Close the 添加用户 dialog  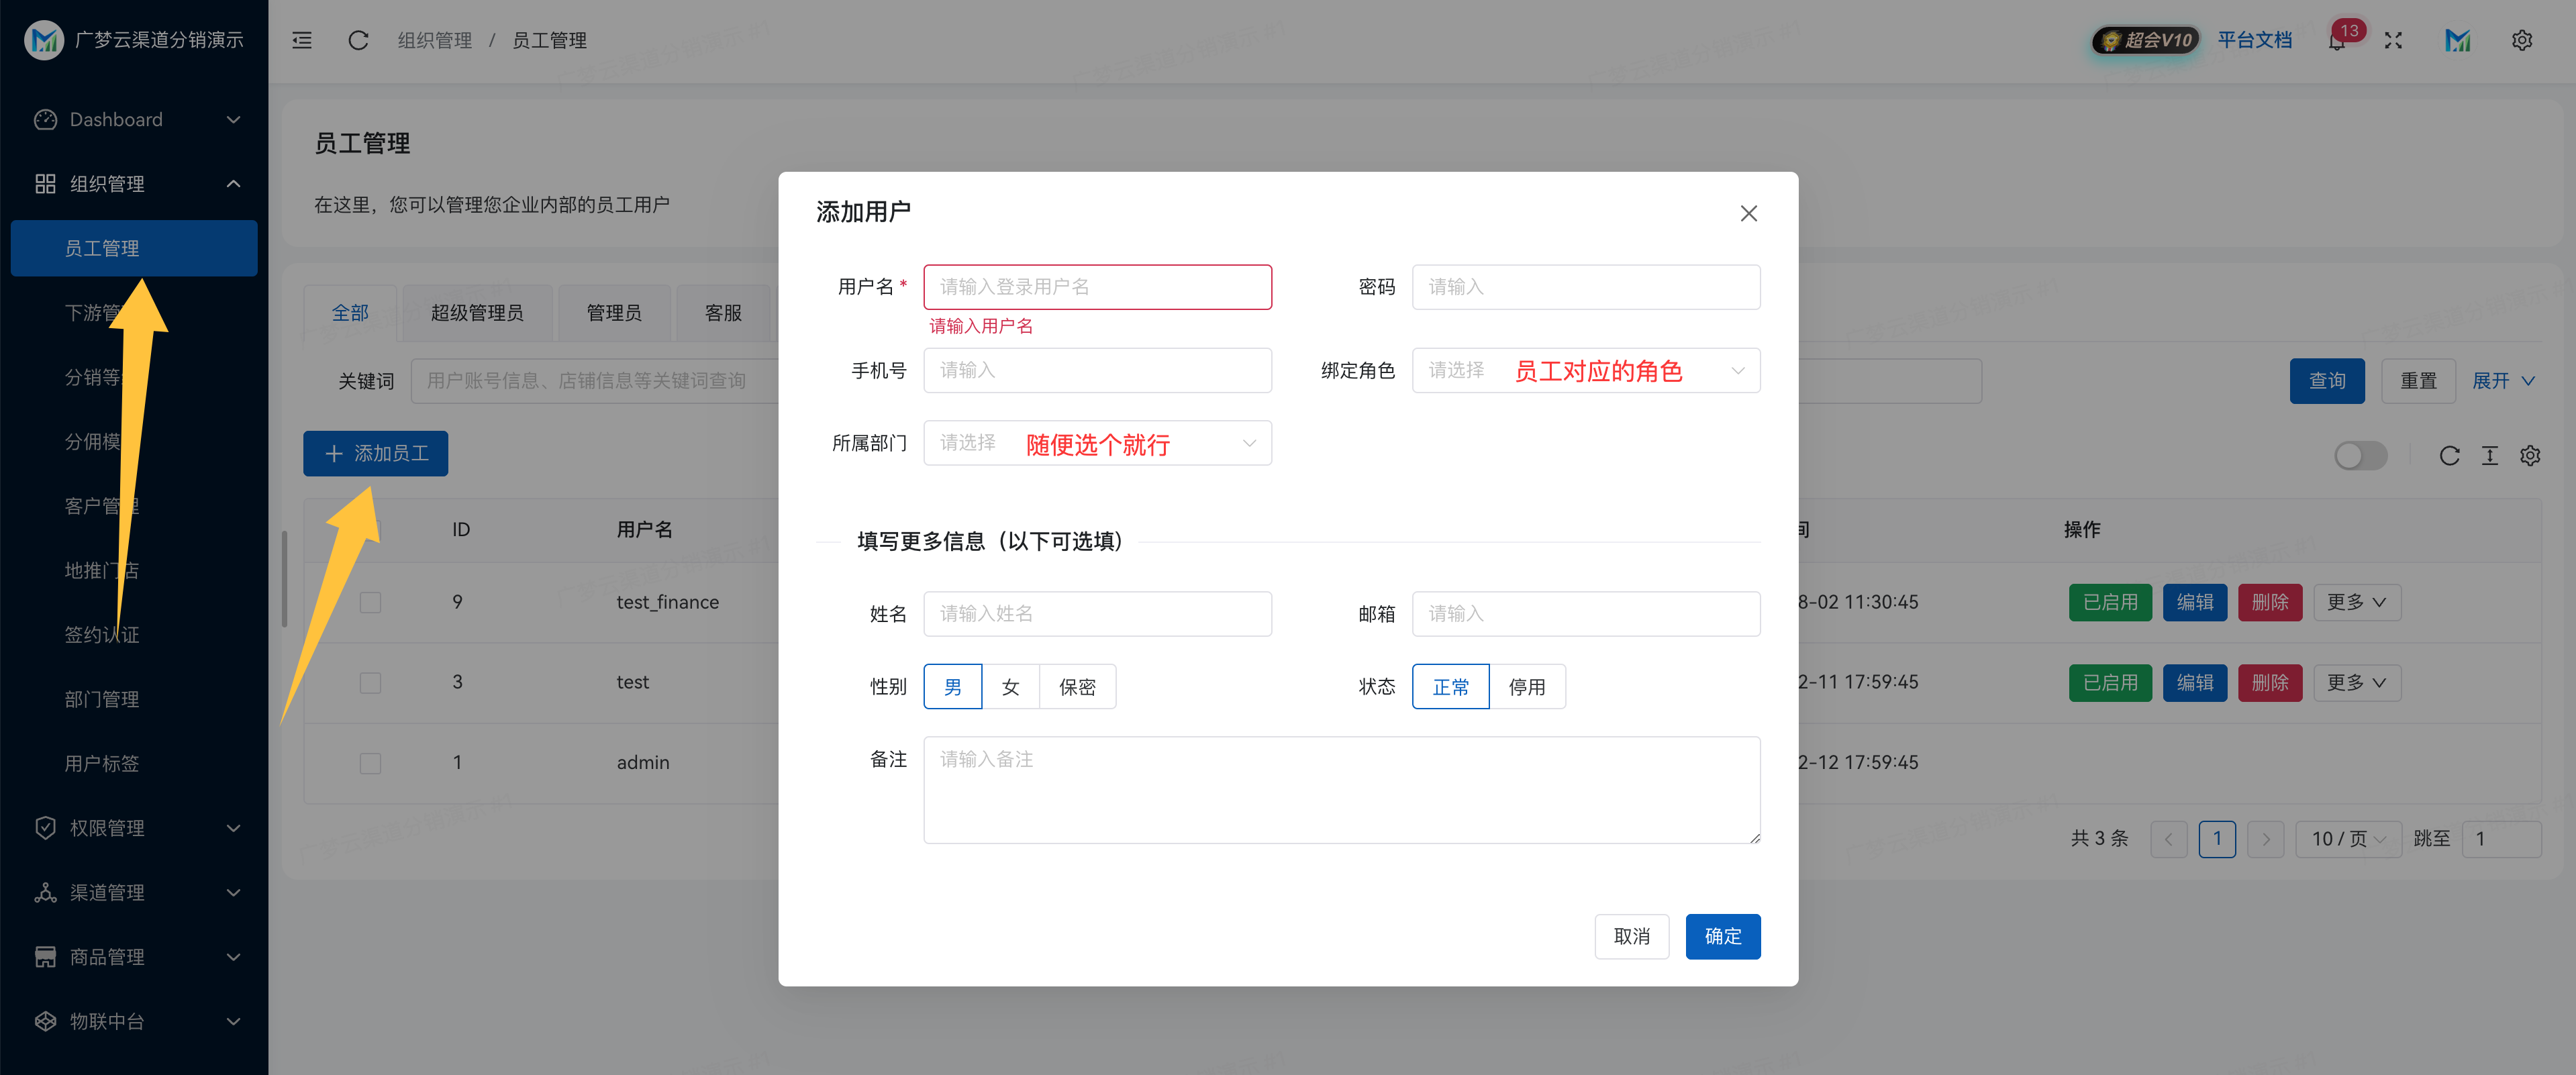[1748, 213]
